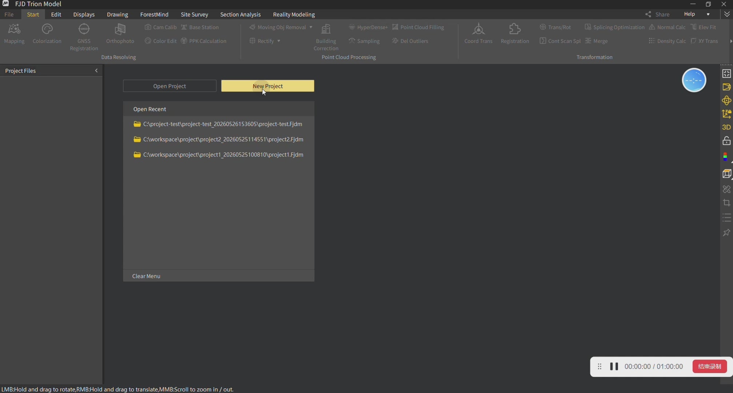Run Density Calc
Screen dimensions: 733x393
click(667, 41)
